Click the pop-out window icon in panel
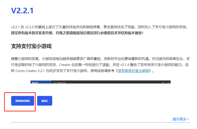This screenshot has width=197, height=129. (x=163, y=82)
